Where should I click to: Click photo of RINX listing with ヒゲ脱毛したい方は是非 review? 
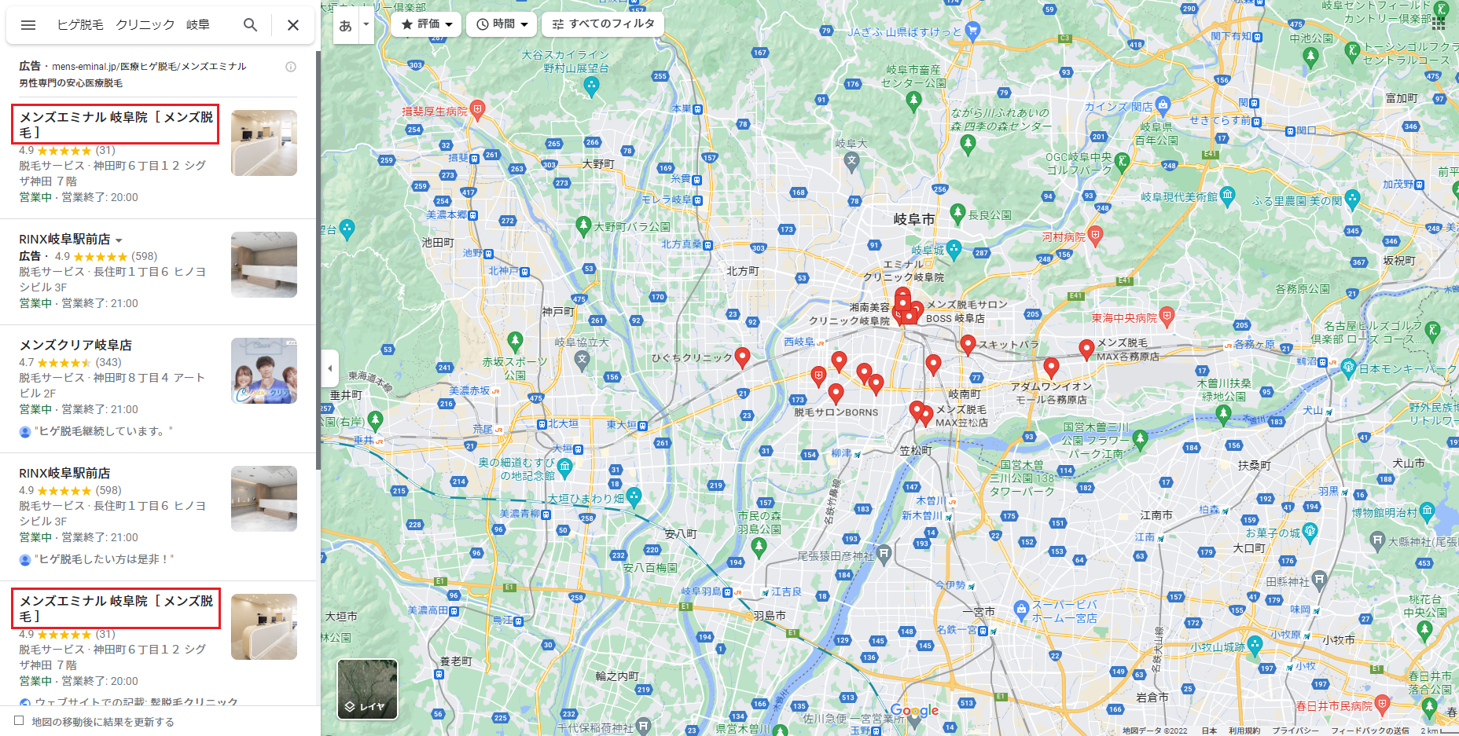click(264, 498)
